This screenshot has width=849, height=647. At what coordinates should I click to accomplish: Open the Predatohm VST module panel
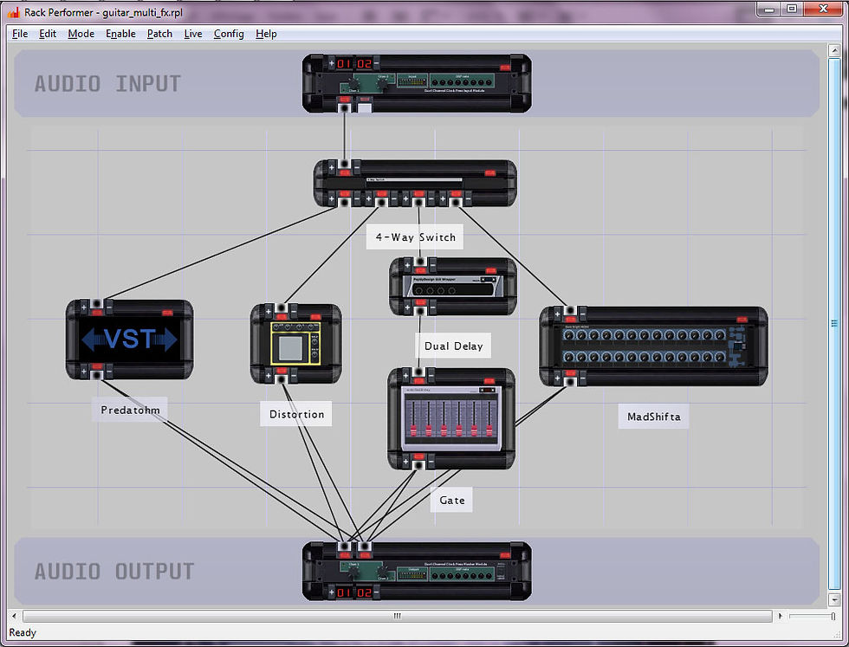point(129,340)
